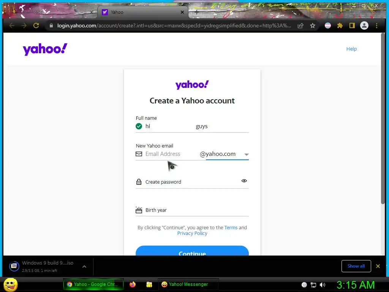Open the Chrome profile avatar
389x292 pixels.
pos(364,25)
